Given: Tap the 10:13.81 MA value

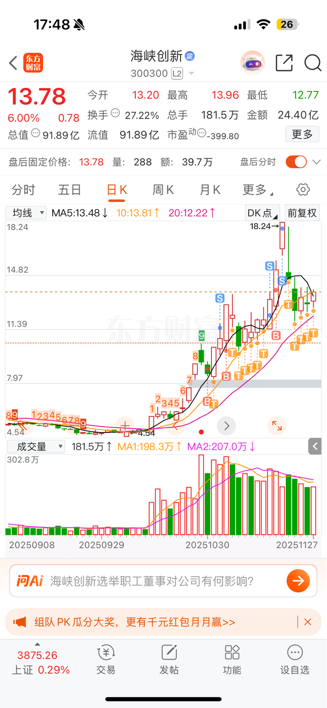Looking at the screenshot, I should 138,213.
